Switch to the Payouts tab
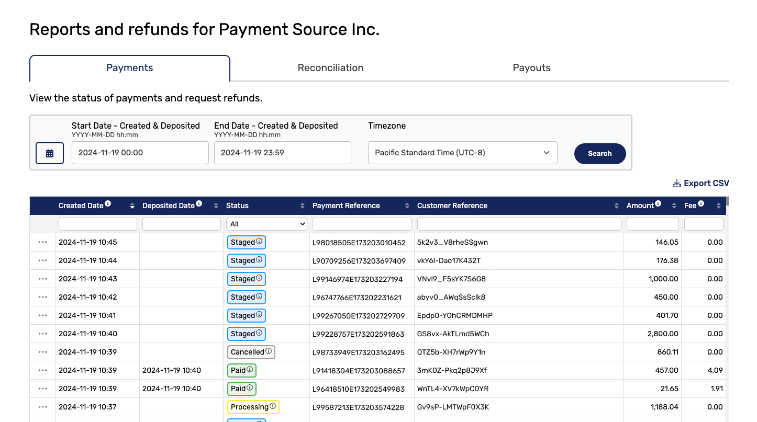 point(531,68)
